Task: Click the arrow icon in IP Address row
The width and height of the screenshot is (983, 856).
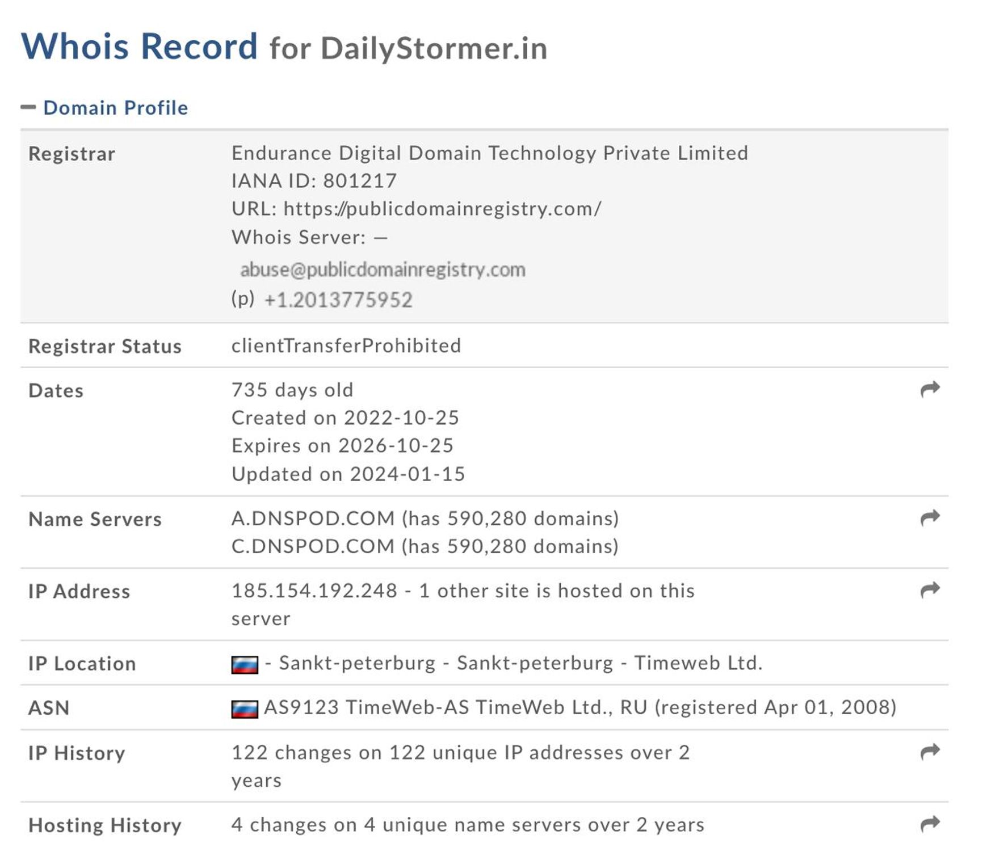Action: [x=930, y=590]
